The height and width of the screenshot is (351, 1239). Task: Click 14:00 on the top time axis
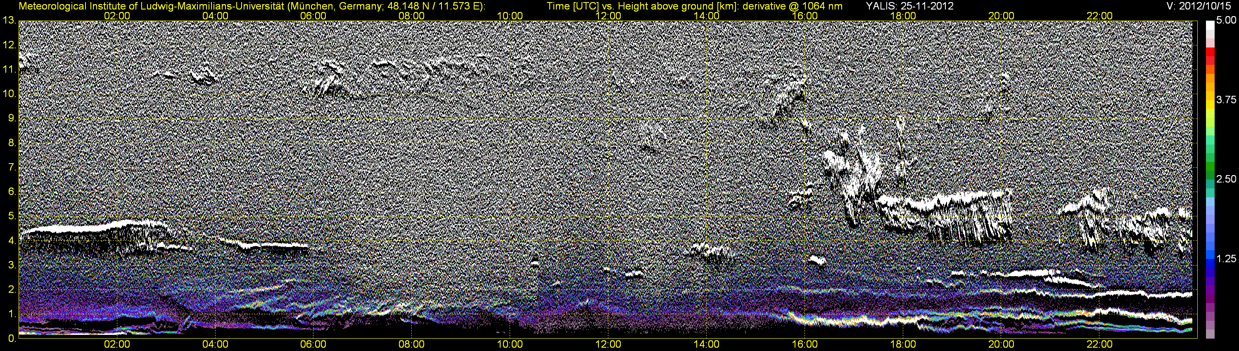pos(707,16)
